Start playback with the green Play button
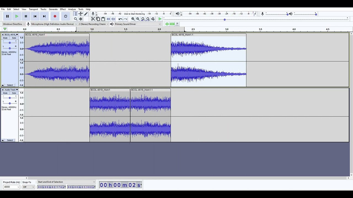The image size is (353, 198). coord(17,16)
